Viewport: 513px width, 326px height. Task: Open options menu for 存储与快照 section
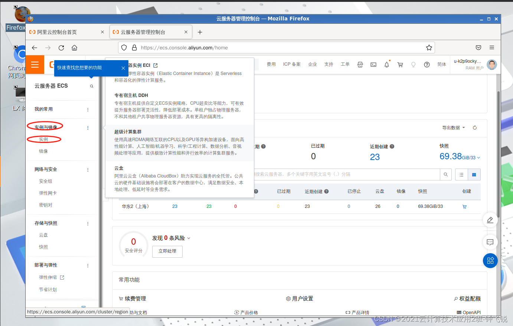[88, 224]
